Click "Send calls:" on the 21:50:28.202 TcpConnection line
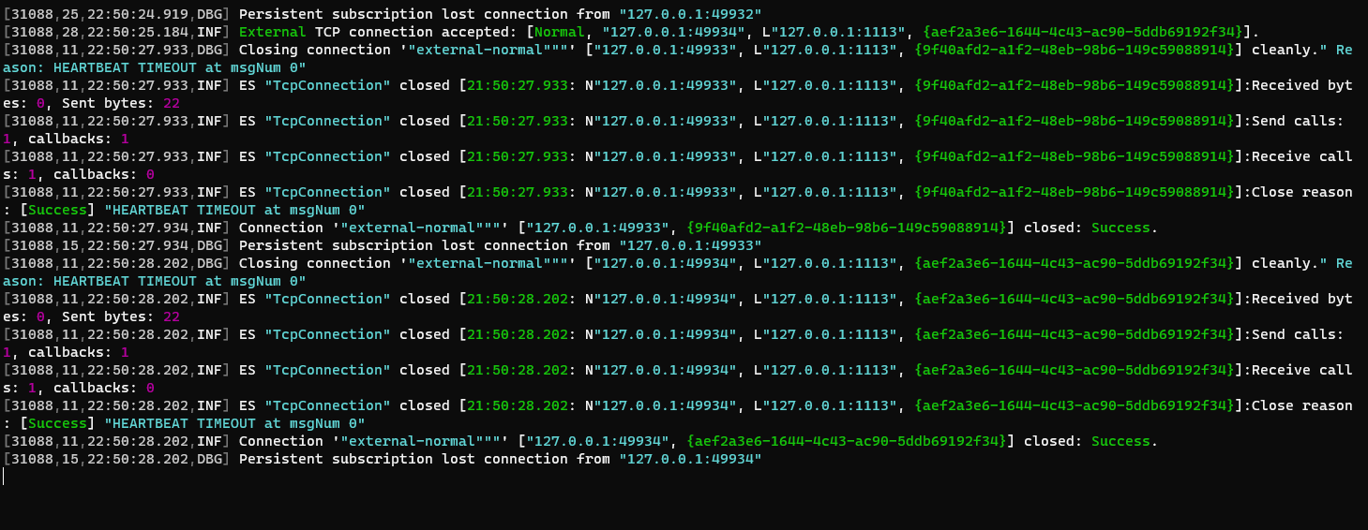 pos(1299,334)
